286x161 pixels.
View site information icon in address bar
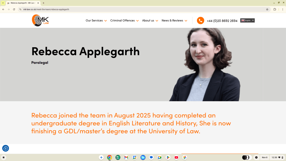point(20,9)
